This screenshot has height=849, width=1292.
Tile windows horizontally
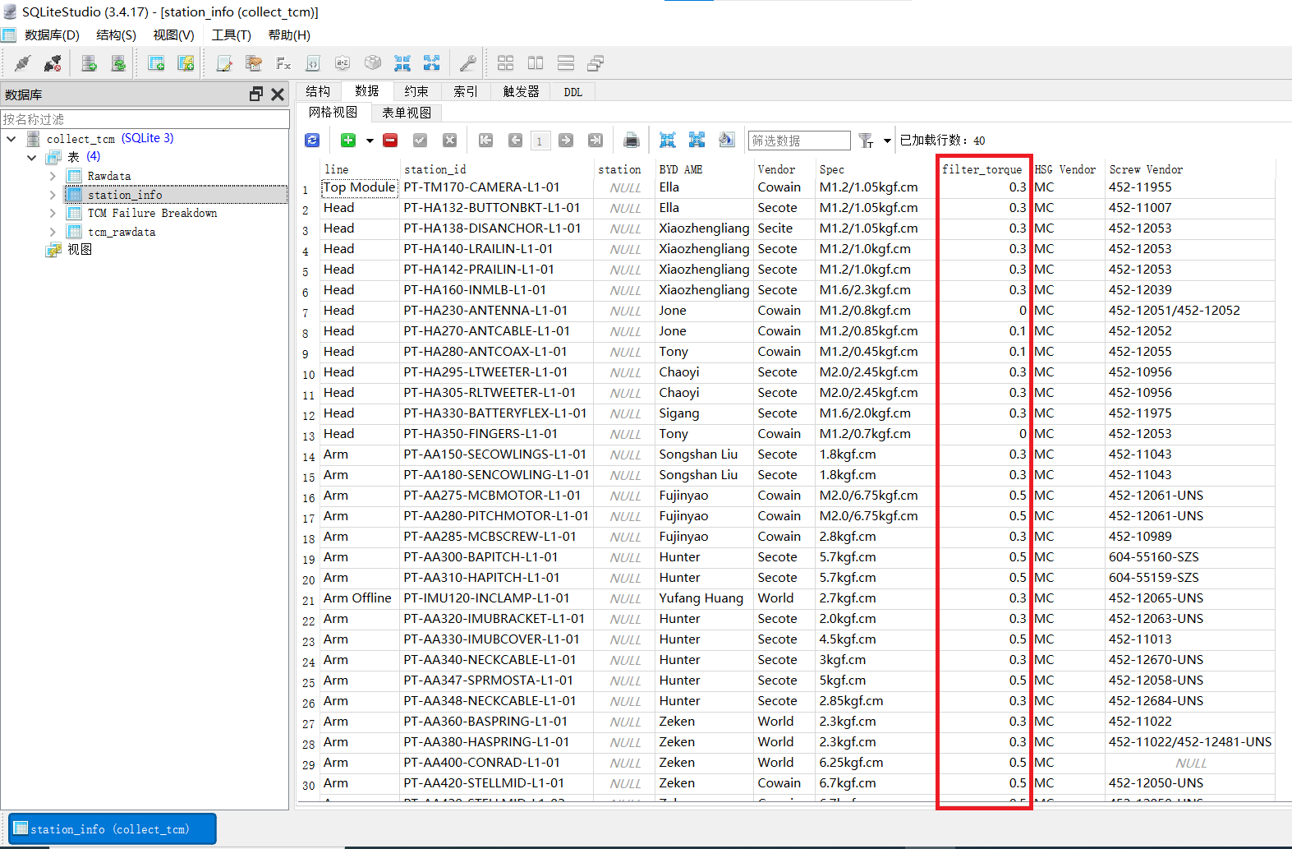(x=566, y=63)
